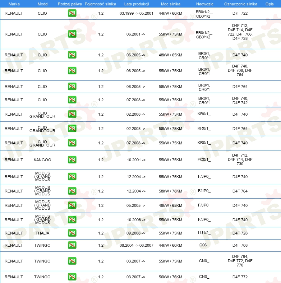Image resolution: width=281 pixels, height=283 pixels.
Task: Click the fuel icon for Modus 05.2005 row
Action: [x=72, y=205]
